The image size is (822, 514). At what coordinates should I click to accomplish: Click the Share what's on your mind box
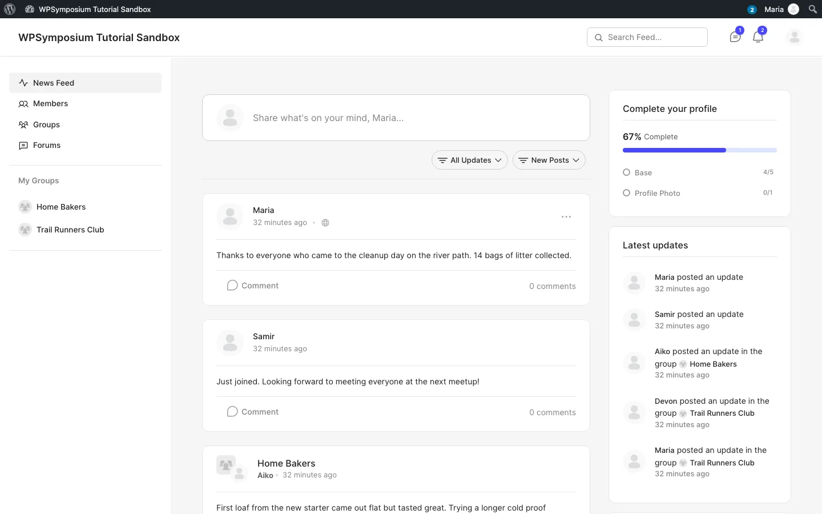tap(396, 118)
